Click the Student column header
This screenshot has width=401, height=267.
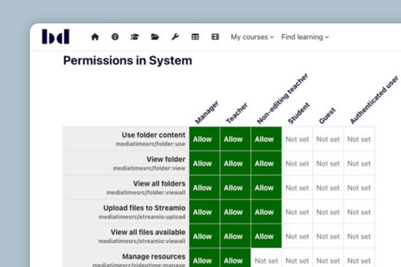[299, 113]
